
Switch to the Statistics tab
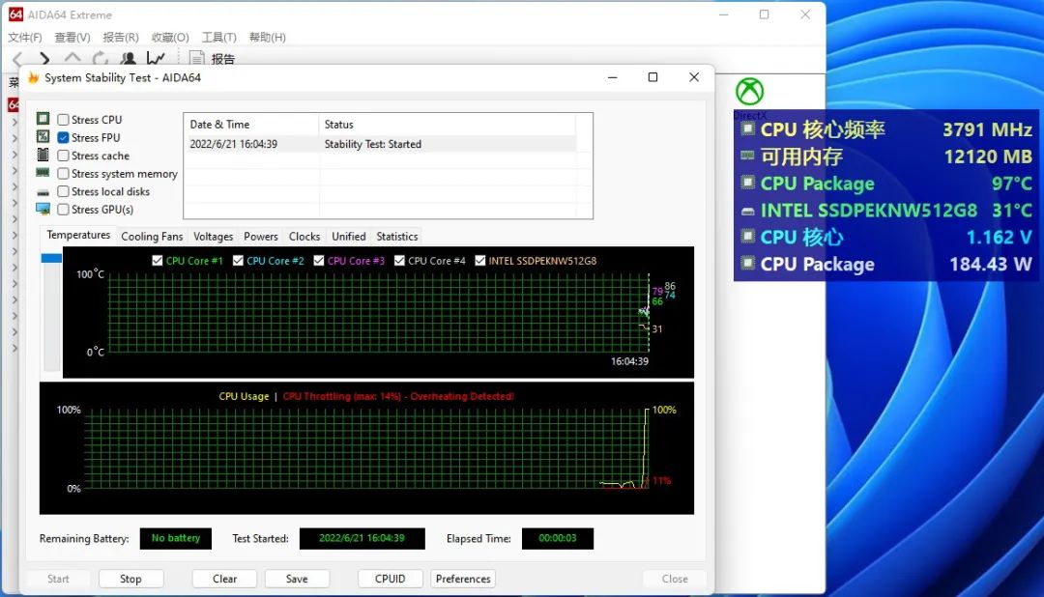point(396,236)
